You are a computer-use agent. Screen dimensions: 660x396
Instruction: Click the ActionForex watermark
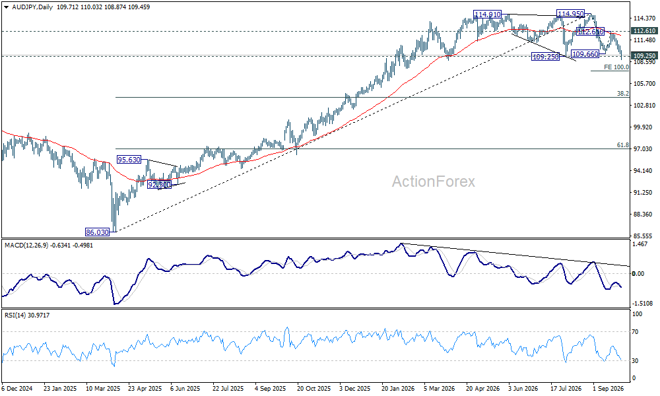433,181
